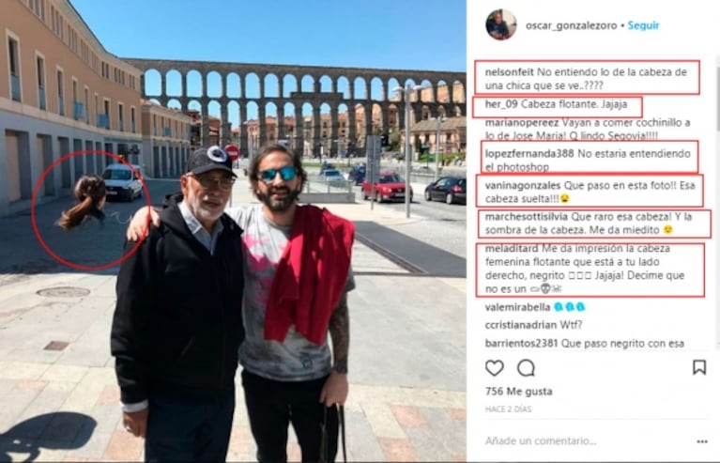View marchesottisilvia's profile
The width and height of the screenshot is (720, 463).
pyautogui.click(x=527, y=216)
